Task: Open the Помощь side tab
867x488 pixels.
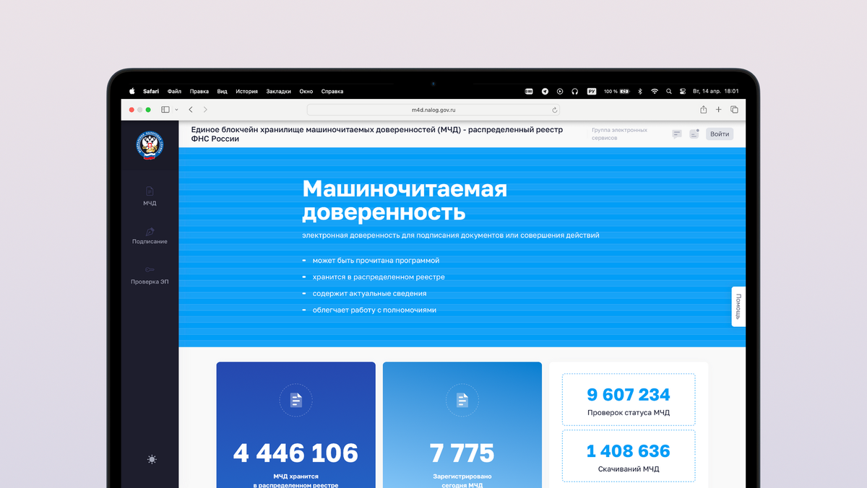Action: click(738, 306)
